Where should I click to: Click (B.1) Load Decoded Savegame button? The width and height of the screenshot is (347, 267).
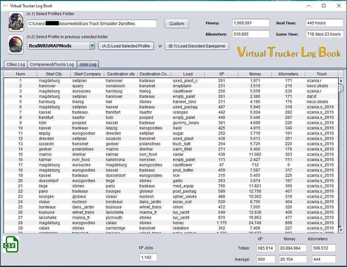197,46
